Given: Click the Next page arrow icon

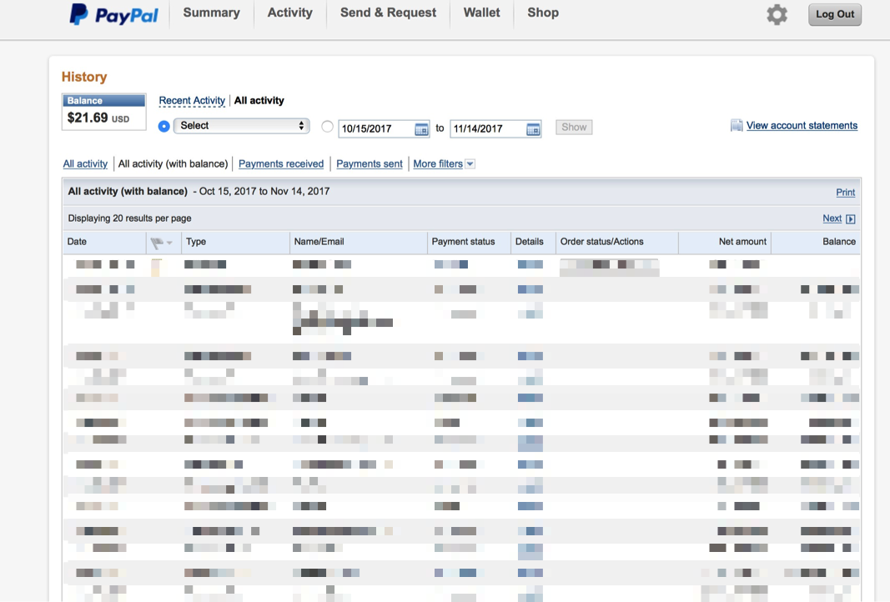Looking at the screenshot, I should [851, 219].
